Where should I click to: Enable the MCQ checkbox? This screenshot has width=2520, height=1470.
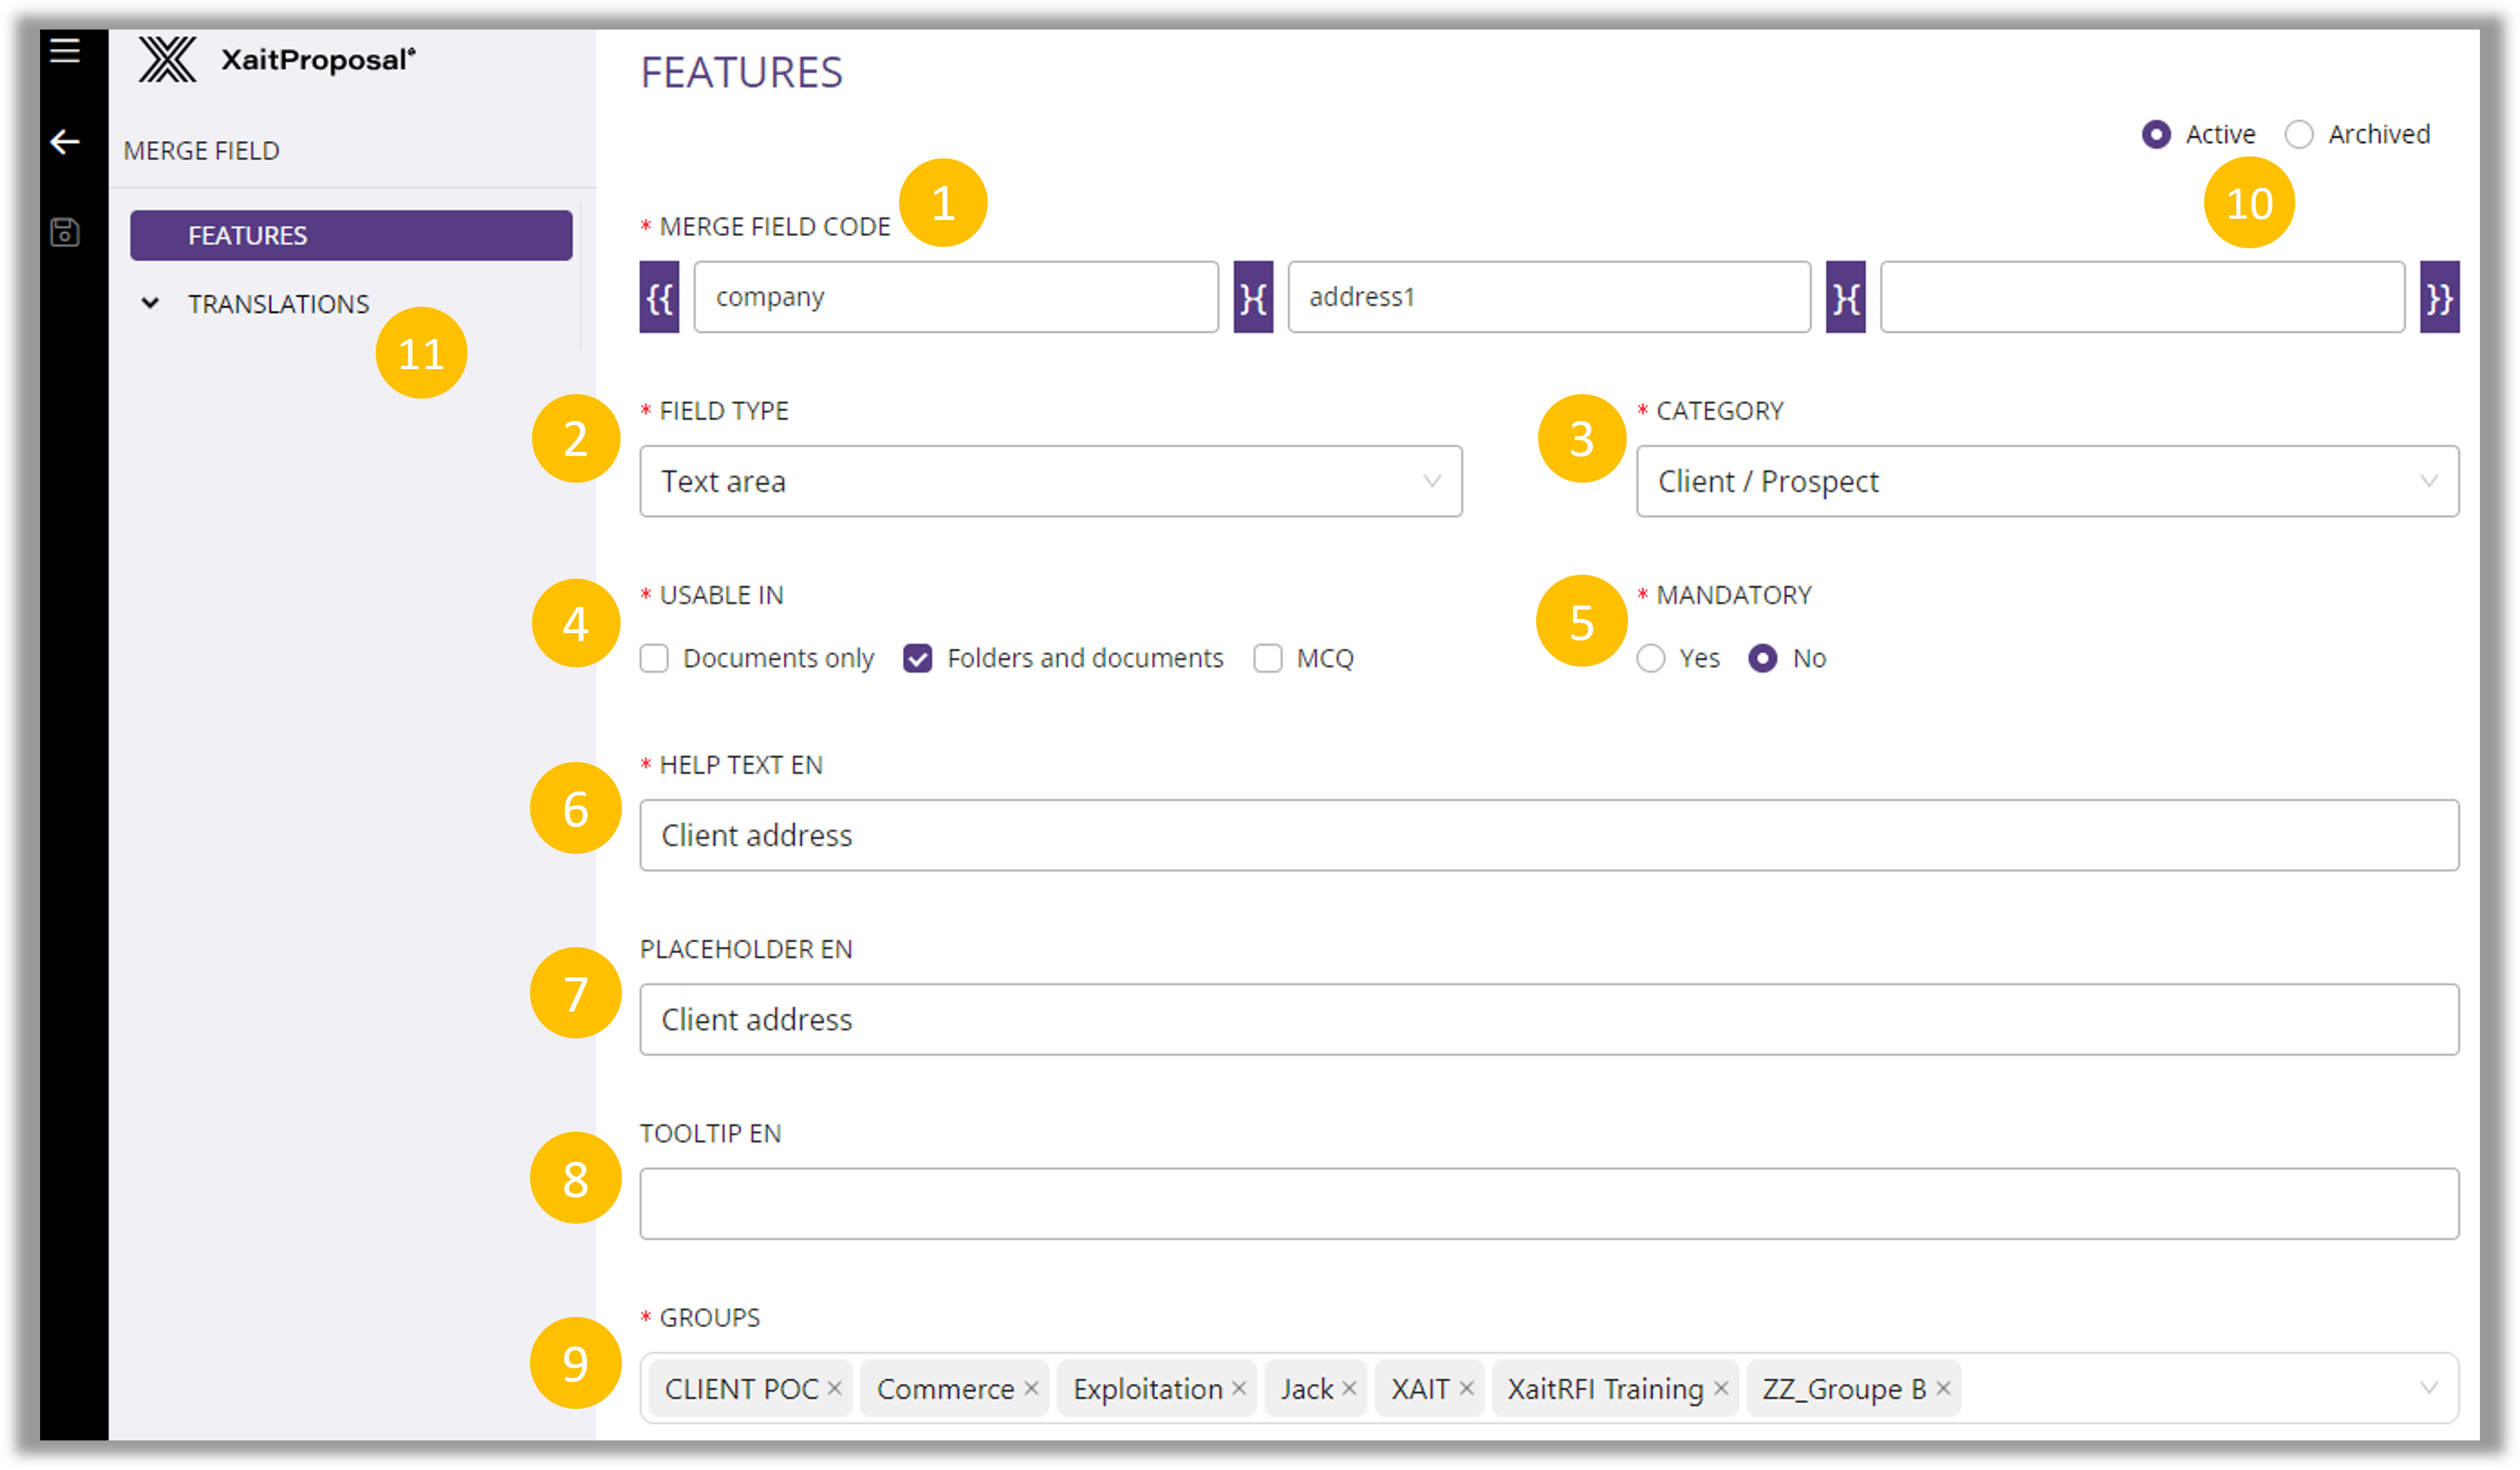tap(1268, 658)
